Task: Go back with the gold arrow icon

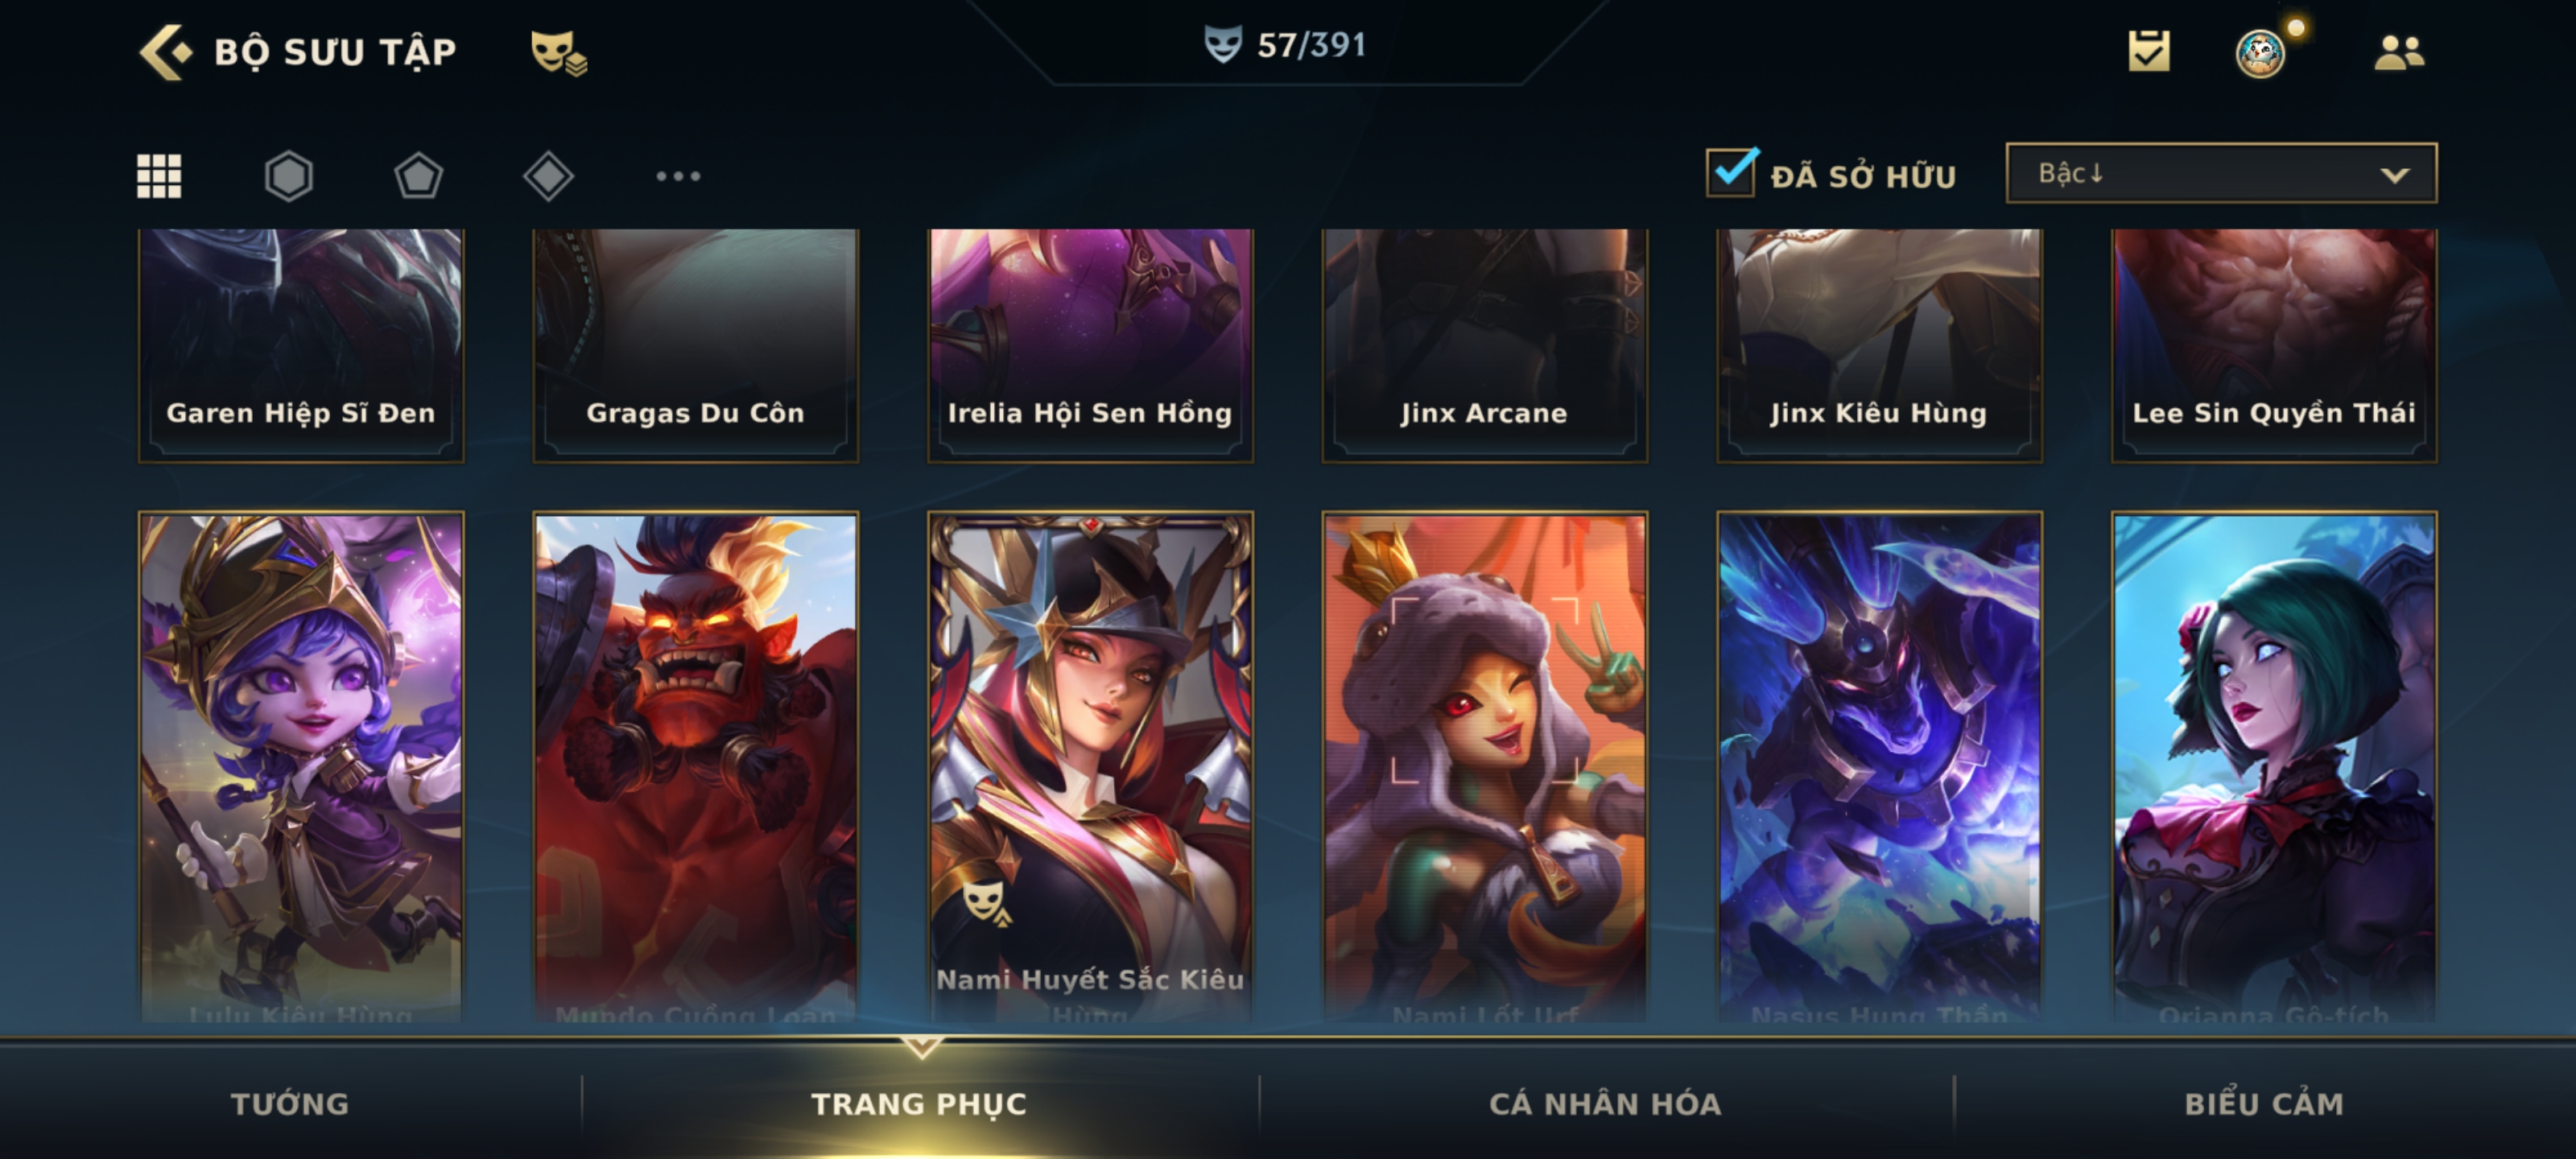Action: coord(164,51)
